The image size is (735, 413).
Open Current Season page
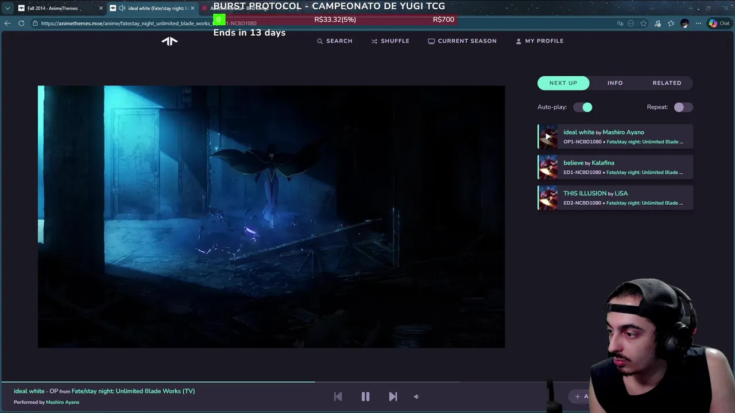(x=462, y=41)
